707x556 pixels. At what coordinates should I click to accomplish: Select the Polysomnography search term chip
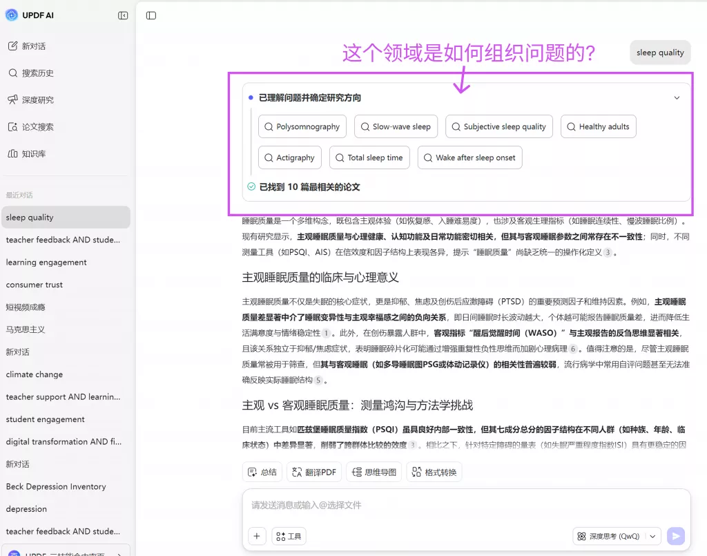[x=302, y=126]
